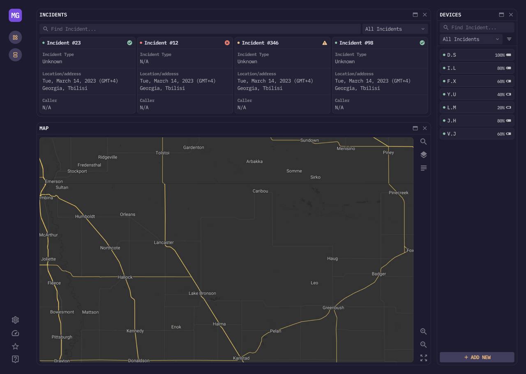Image resolution: width=526 pixels, height=374 pixels.
Task: Open the speedometer icon in sidebar
Action: pos(15,333)
